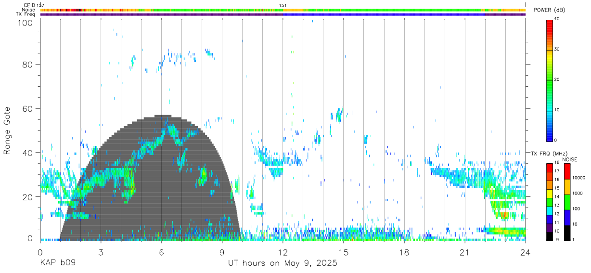Click the '16' label on the TX FRQ scale
Screen dimensions: 591x273
[557, 179]
